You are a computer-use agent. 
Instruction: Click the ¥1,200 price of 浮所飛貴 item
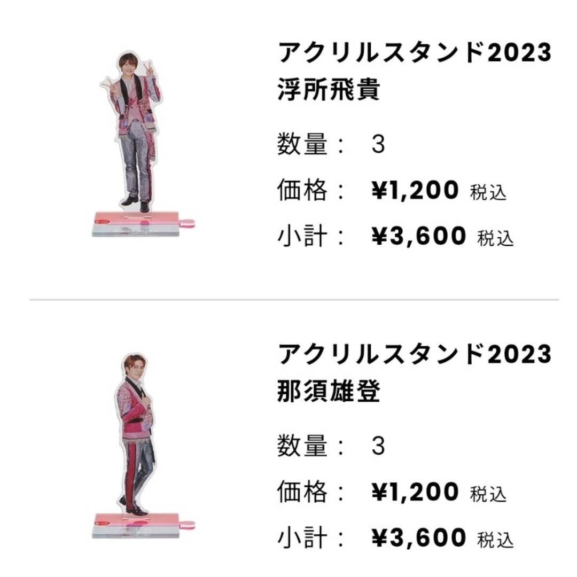point(415,191)
